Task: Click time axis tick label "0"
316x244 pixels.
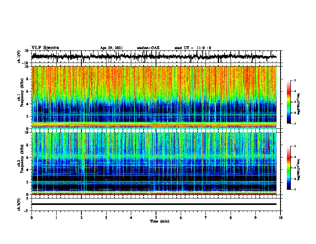Action: pyautogui.click(x=32, y=218)
